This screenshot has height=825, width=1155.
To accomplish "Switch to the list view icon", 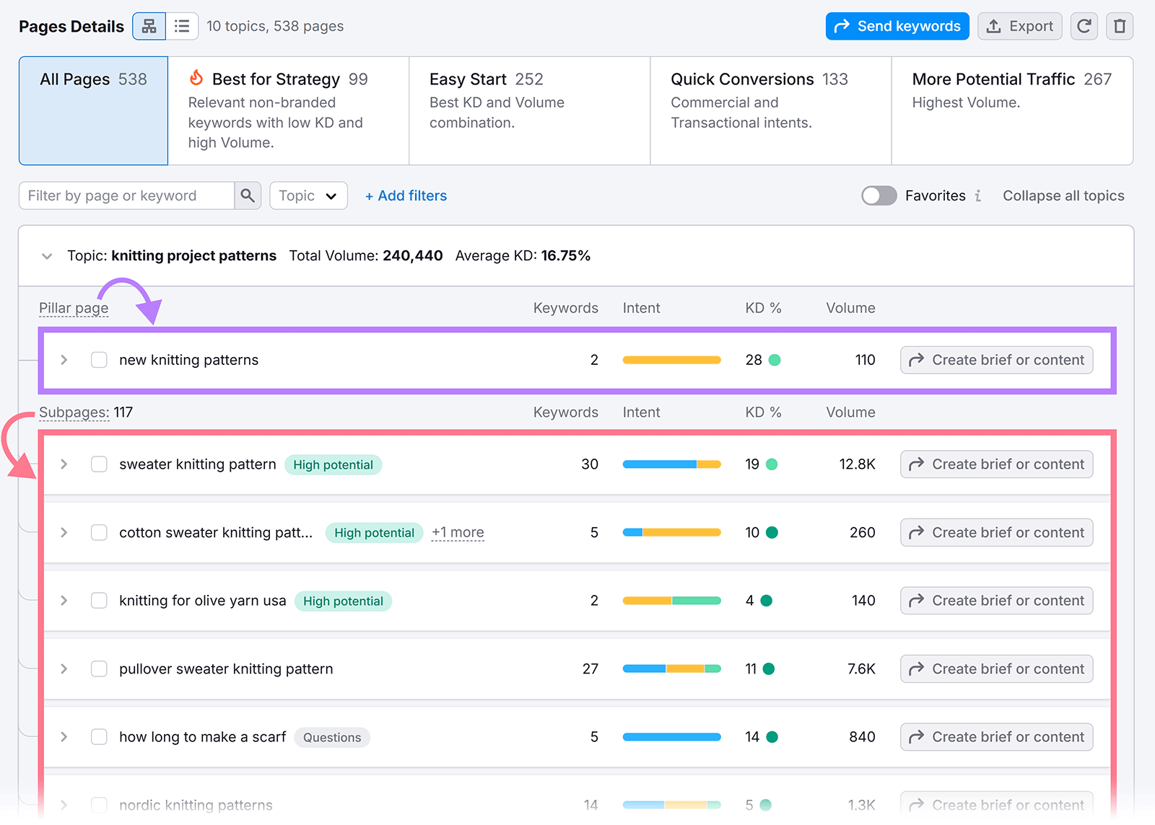I will [182, 27].
